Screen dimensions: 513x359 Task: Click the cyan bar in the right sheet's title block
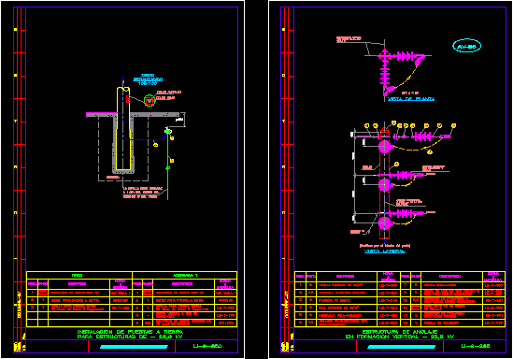pyautogui.click(x=401, y=347)
